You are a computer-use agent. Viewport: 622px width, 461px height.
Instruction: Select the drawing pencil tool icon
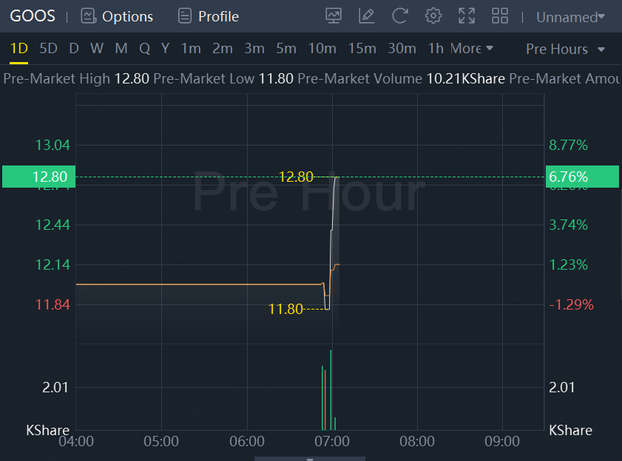point(366,16)
